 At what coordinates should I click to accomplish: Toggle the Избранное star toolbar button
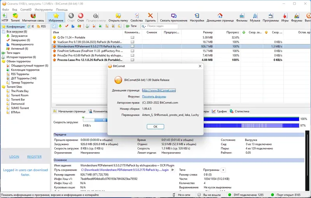56,17
